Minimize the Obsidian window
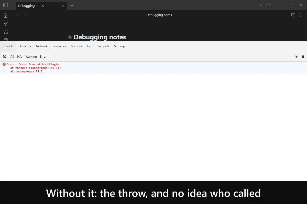 point(279,5)
